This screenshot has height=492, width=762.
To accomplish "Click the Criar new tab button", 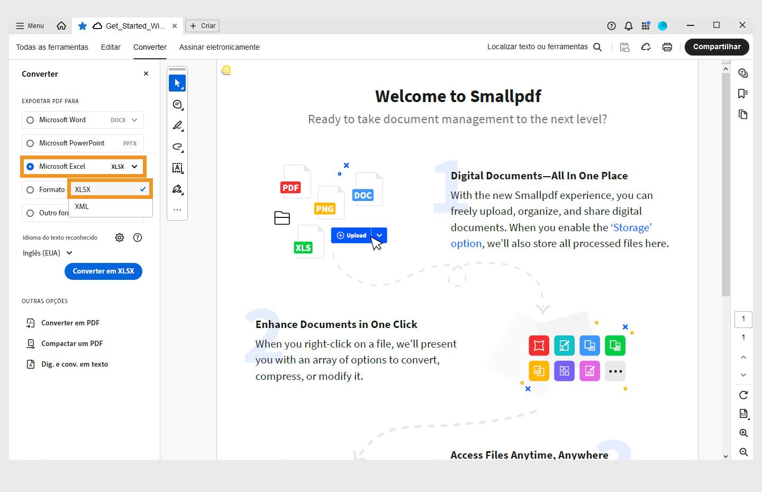I will (203, 26).
